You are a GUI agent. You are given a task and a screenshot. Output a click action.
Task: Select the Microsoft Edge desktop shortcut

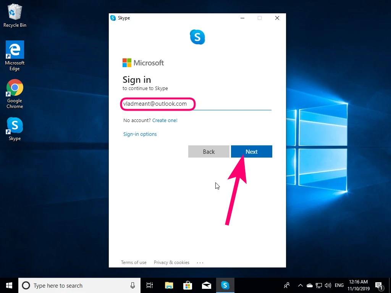pos(15,56)
